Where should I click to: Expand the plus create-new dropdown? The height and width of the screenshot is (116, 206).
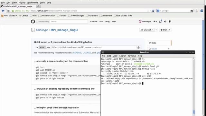[155, 22]
